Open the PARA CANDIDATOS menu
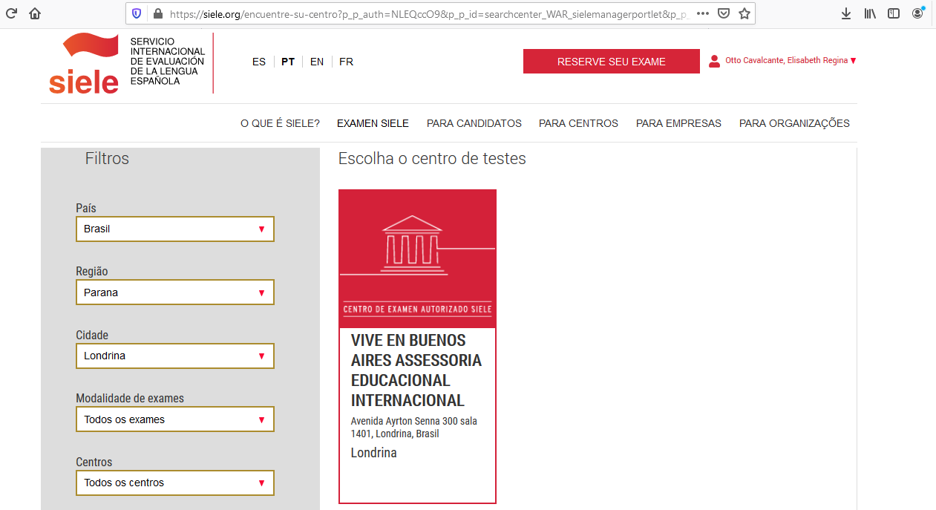The image size is (936, 510). (x=474, y=124)
